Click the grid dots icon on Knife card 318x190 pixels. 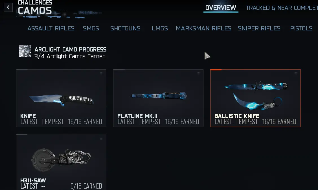pos(102,74)
